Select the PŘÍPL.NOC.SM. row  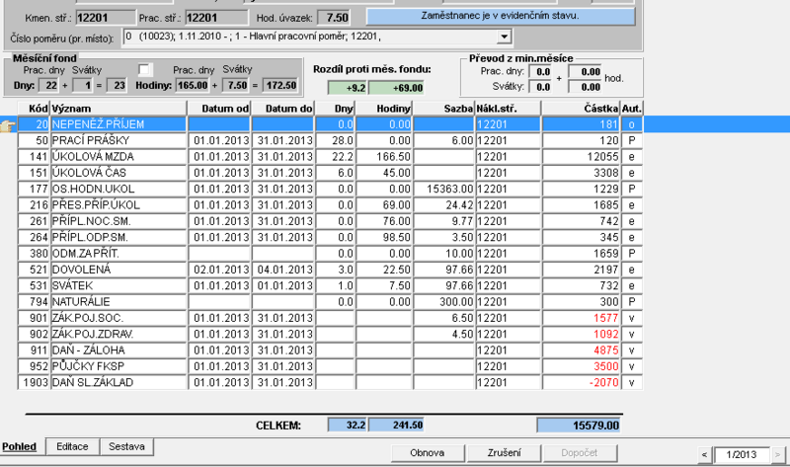[x=330, y=221]
